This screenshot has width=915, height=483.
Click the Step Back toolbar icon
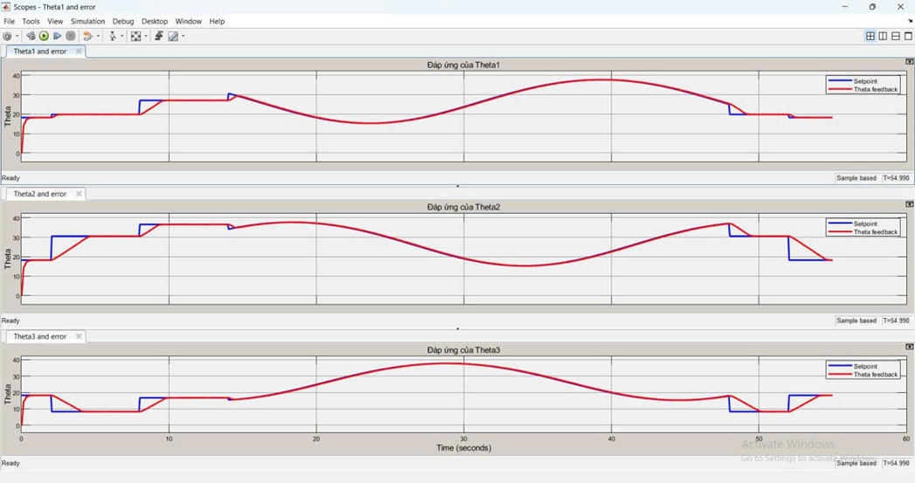[31, 37]
